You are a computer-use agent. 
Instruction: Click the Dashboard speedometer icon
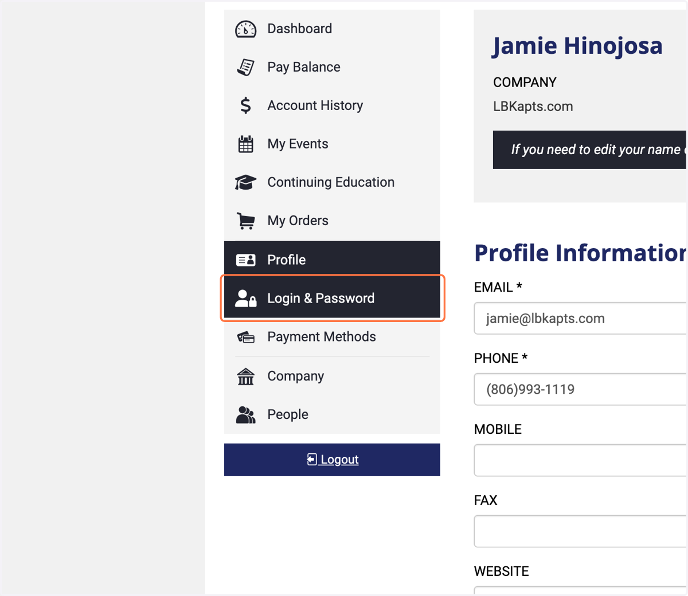point(245,29)
